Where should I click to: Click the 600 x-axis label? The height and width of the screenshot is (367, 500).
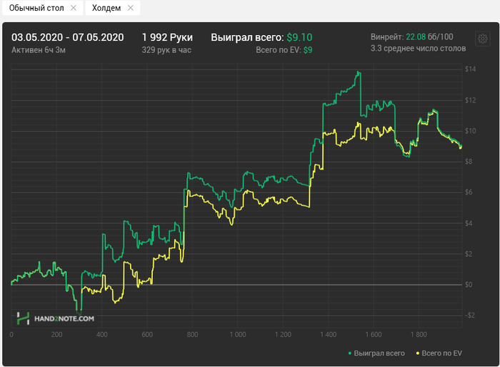click(147, 334)
